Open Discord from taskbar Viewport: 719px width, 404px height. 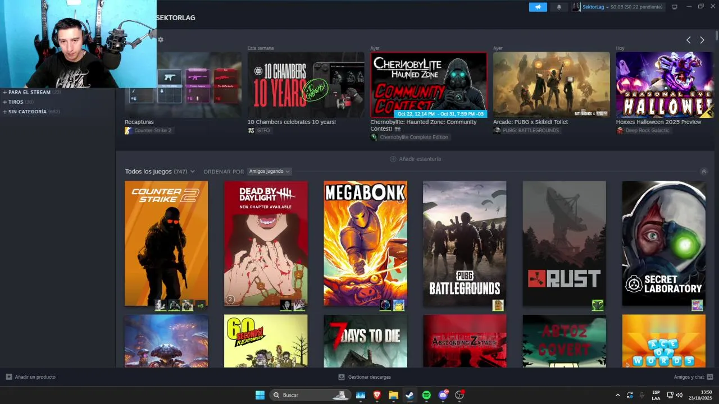(443, 395)
